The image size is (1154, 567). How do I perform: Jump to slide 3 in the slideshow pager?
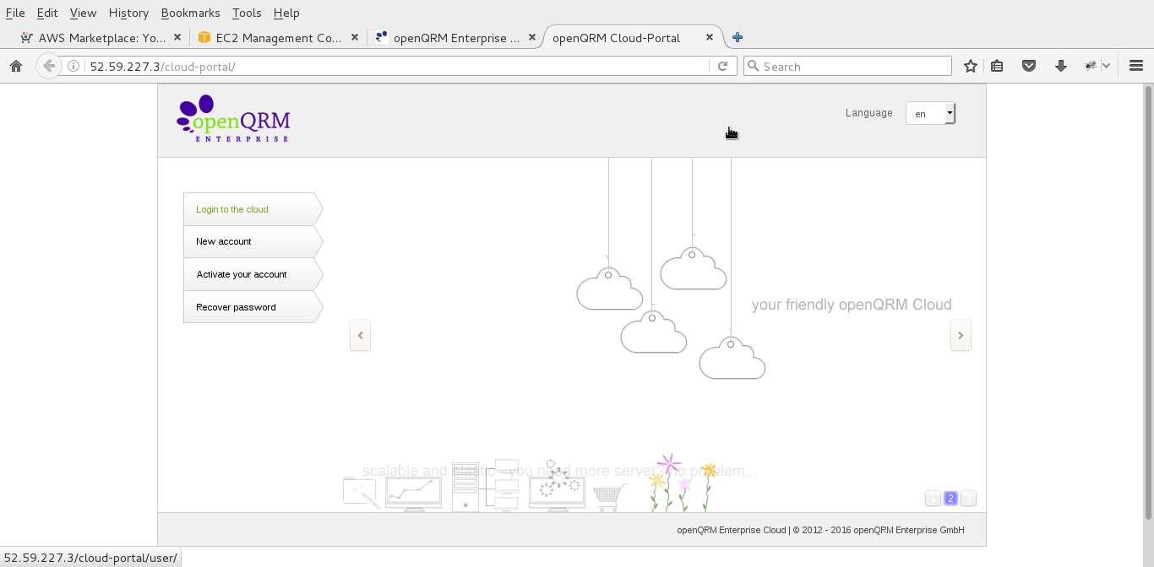click(968, 499)
